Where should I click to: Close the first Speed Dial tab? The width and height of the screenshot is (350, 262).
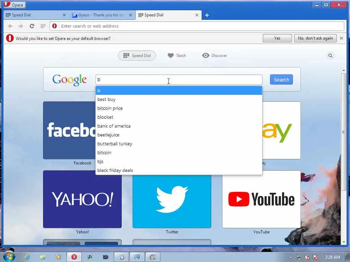tap(64, 15)
